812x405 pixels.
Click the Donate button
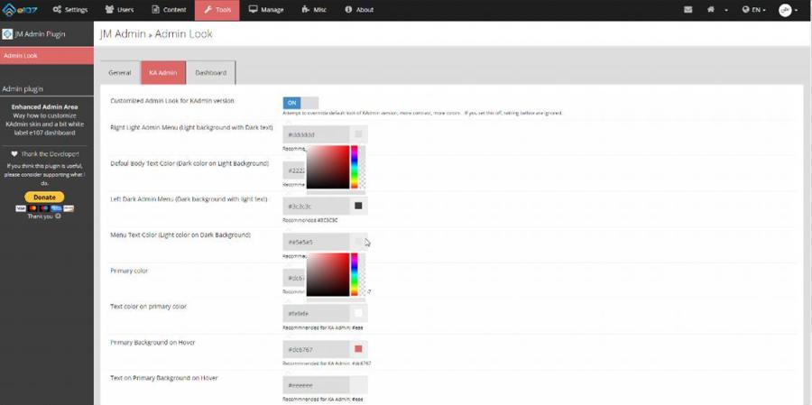(44, 198)
